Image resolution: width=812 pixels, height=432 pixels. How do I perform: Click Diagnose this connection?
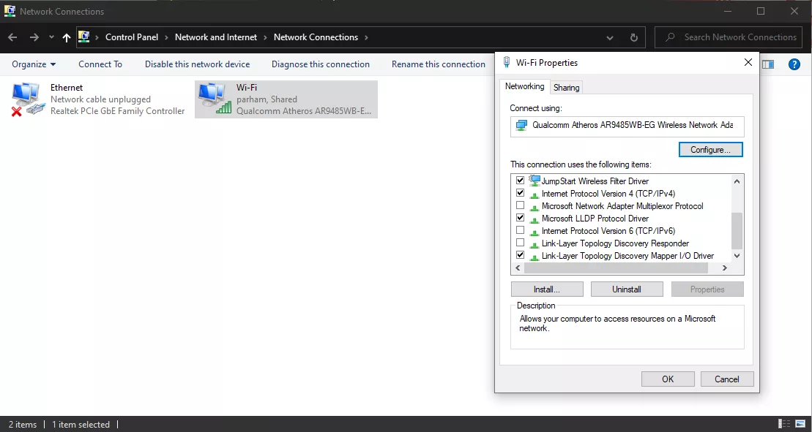pyautogui.click(x=321, y=64)
